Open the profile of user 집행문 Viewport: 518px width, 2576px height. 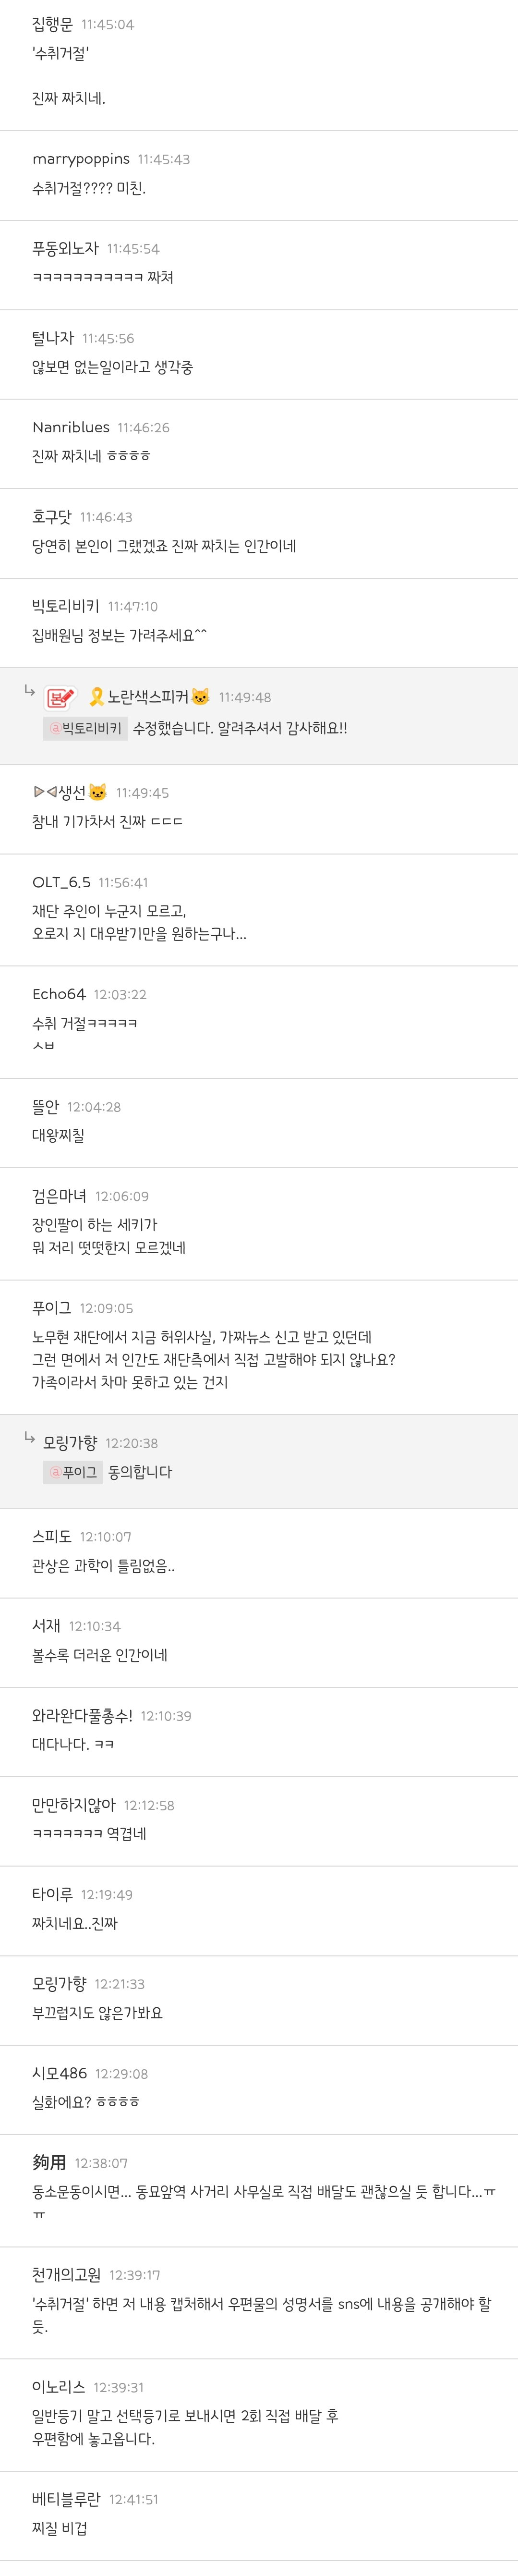pyautogui.click(x=53, y=24)
